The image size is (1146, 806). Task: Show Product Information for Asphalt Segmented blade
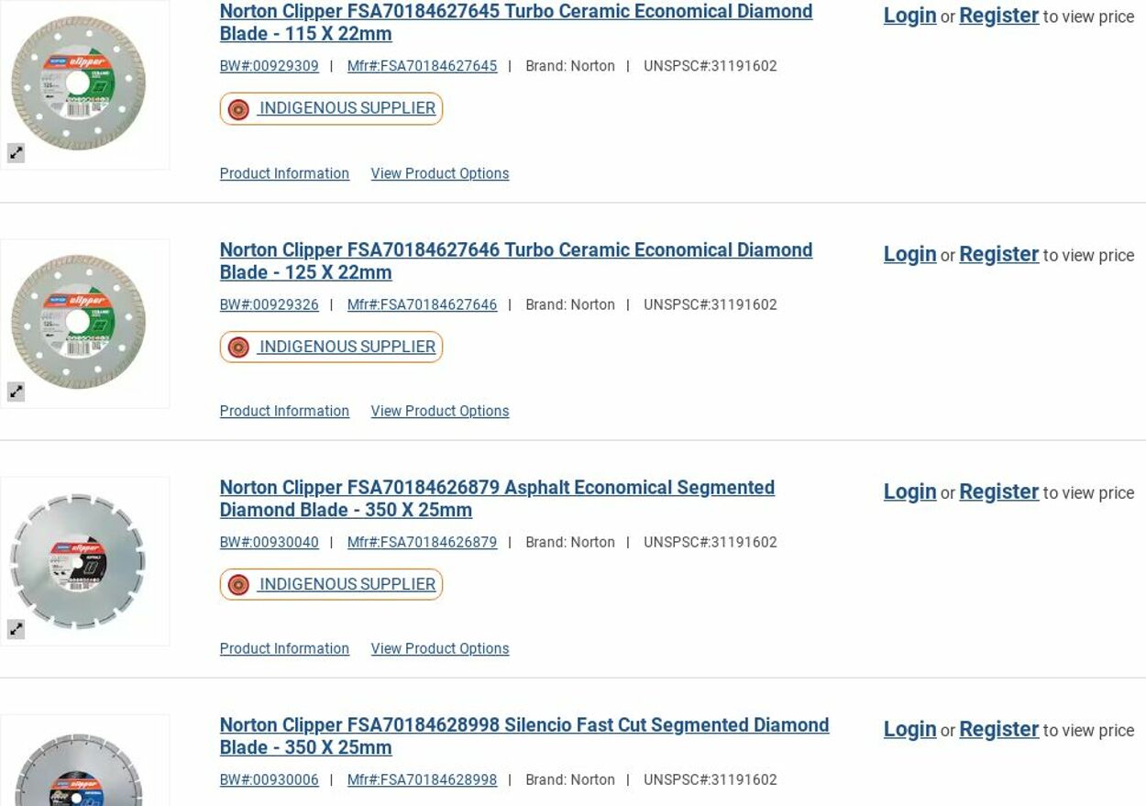284,648
